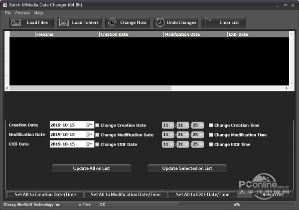Expand EXIF second dropdown showing 25
The height and width of the screenshot is (210, 299).
(197, 144)
